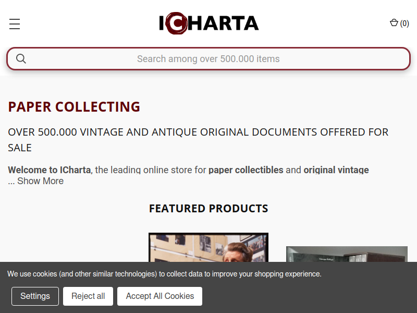The height and width of the screenshot is (313, 417).
Task: Click the 'paper collectibles' bold text
Action: [x=246, y=170]
